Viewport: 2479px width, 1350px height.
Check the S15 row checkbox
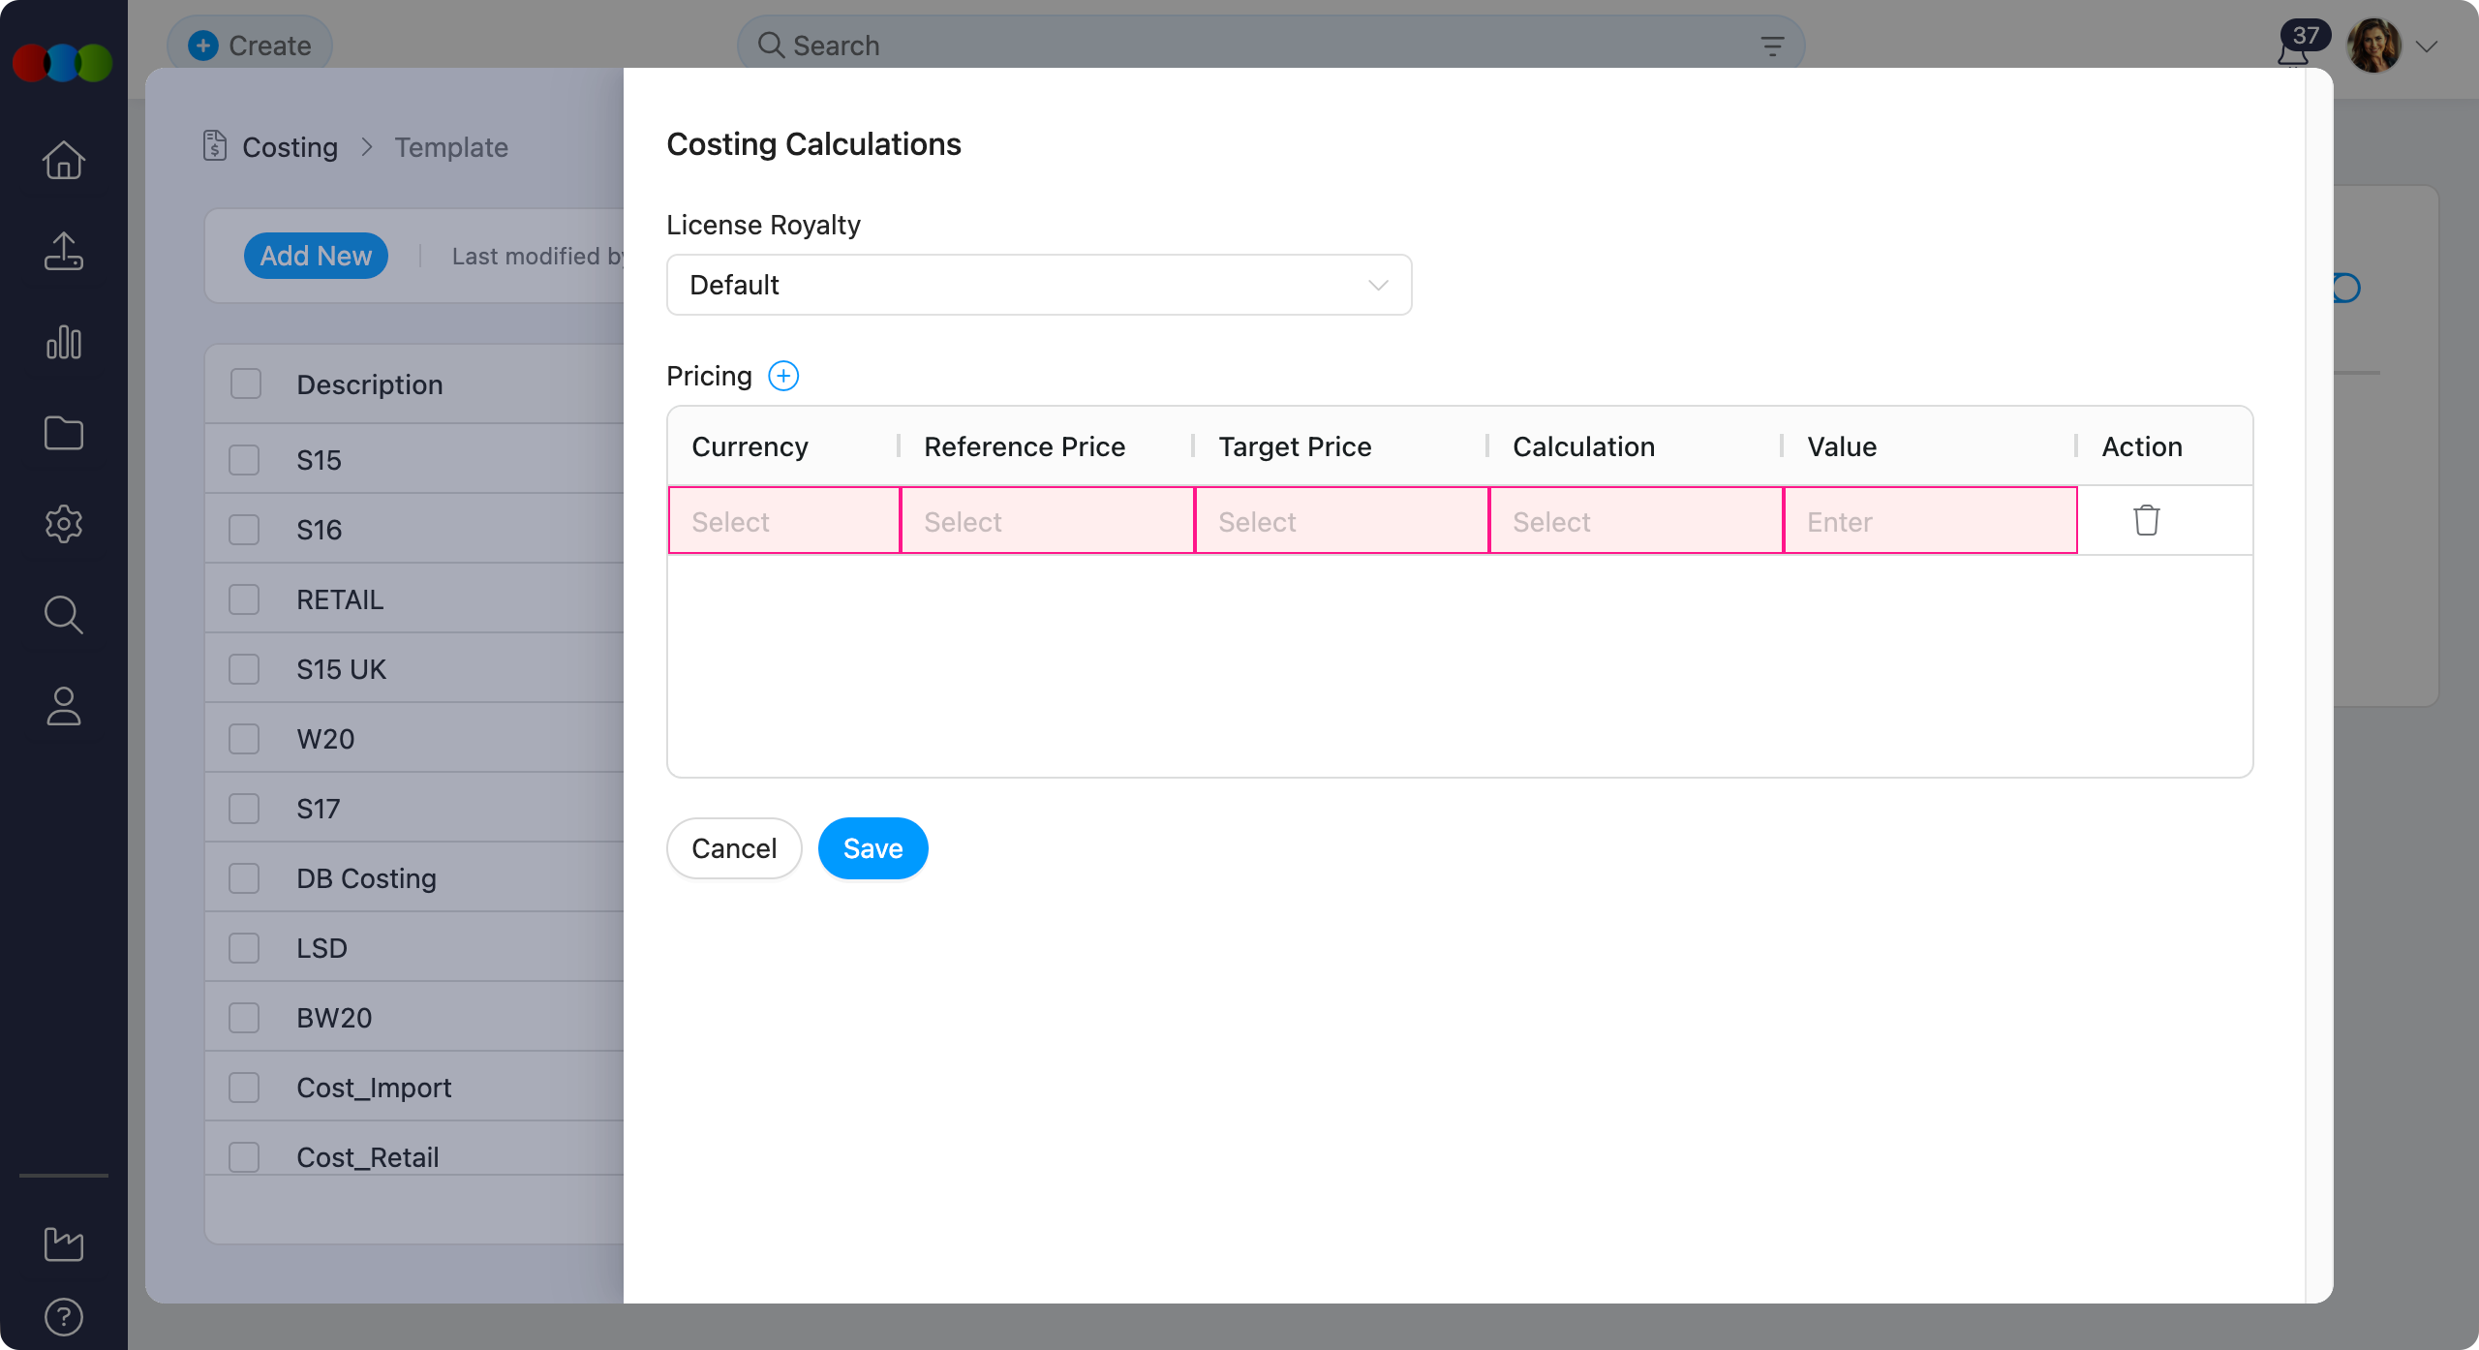(x=244, y=460)
